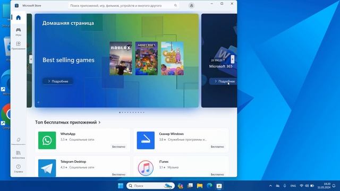Click the user profile icon in title bar
This screenshot has width=340, height=191.
tap(191, 6)
